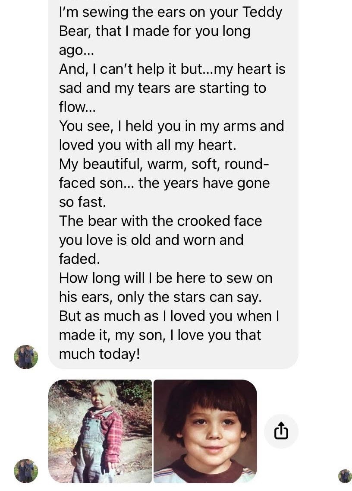Tap the line "much today!"

click(99, 354)
